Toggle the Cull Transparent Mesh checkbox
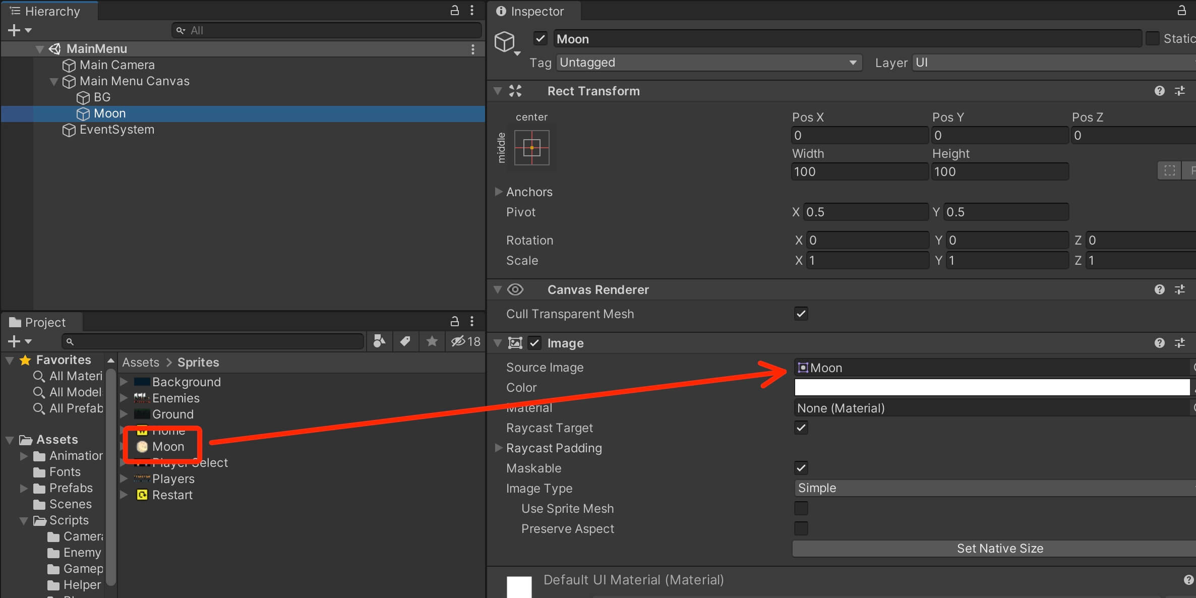This screenshot has height=598, width=1196. point(801,314)
